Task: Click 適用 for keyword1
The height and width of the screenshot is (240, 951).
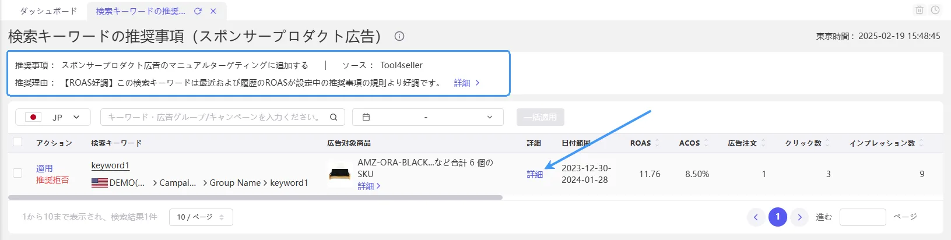Action: click(44, 168)
